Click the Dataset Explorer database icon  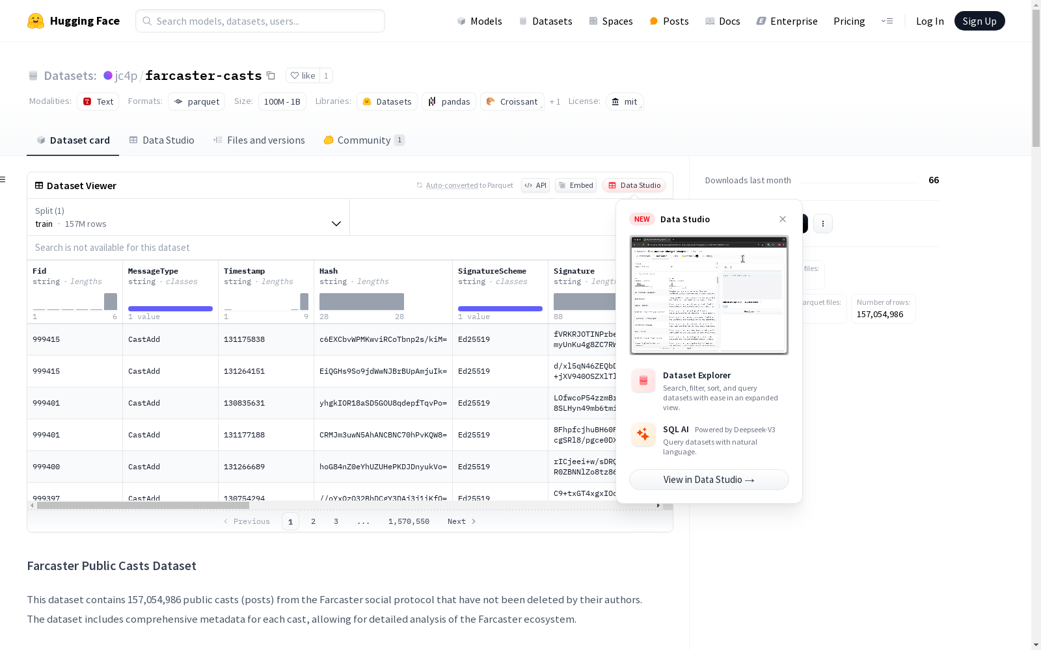pyautogui.click(x=643, y=381)
